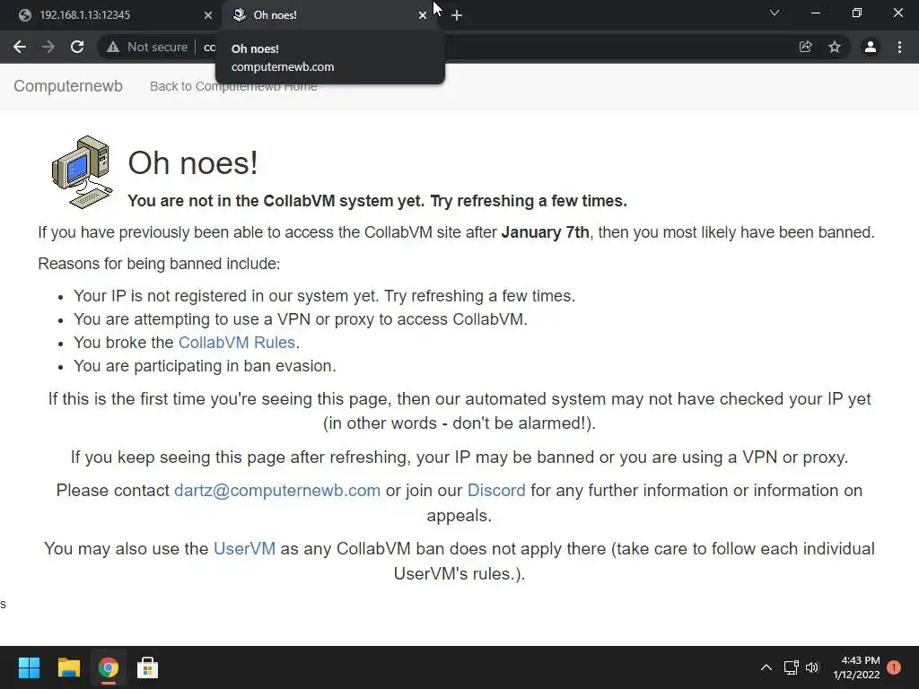Viewport: 919px width, 689px height.
Task: Reload the current page
Action: pyautogui.click(x=77, y=47)
